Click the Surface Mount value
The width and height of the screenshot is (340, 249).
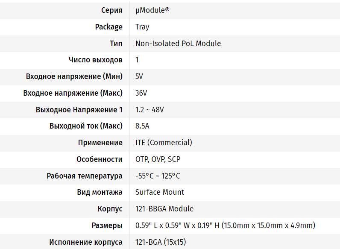(x=160, y=192)
